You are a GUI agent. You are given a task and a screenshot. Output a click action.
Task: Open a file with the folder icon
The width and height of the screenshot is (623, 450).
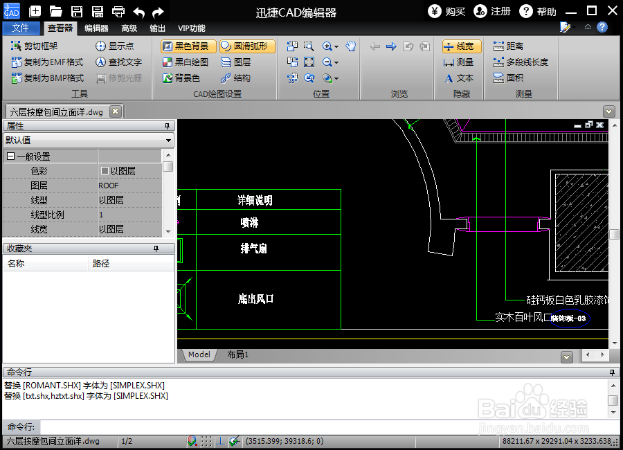55,11
